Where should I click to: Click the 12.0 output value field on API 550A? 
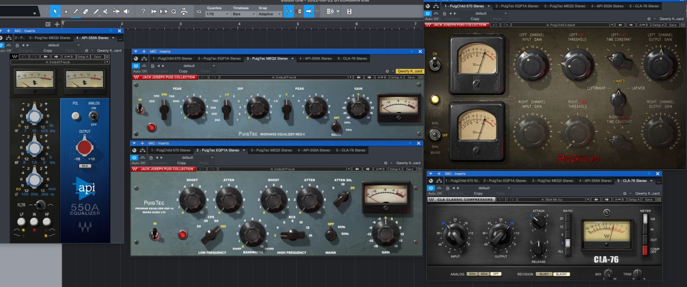pos(84,165)
